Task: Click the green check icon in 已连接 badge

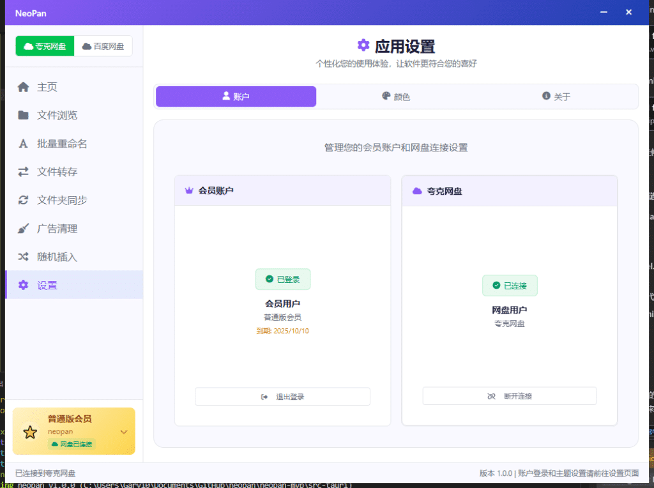Action: click(496, 286)
